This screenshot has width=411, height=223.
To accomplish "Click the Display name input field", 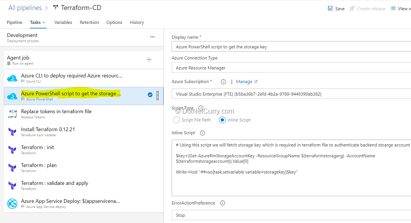I will click(x=291, y=47).
